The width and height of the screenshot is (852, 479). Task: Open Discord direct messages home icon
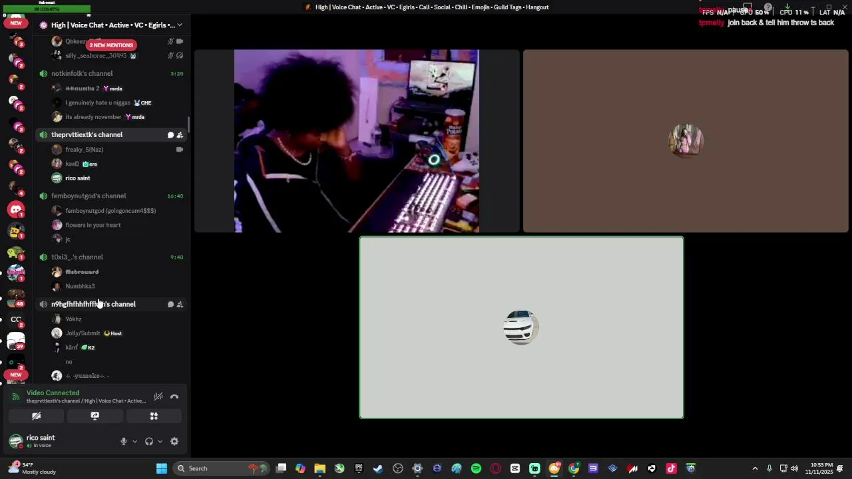coord(15,210)
